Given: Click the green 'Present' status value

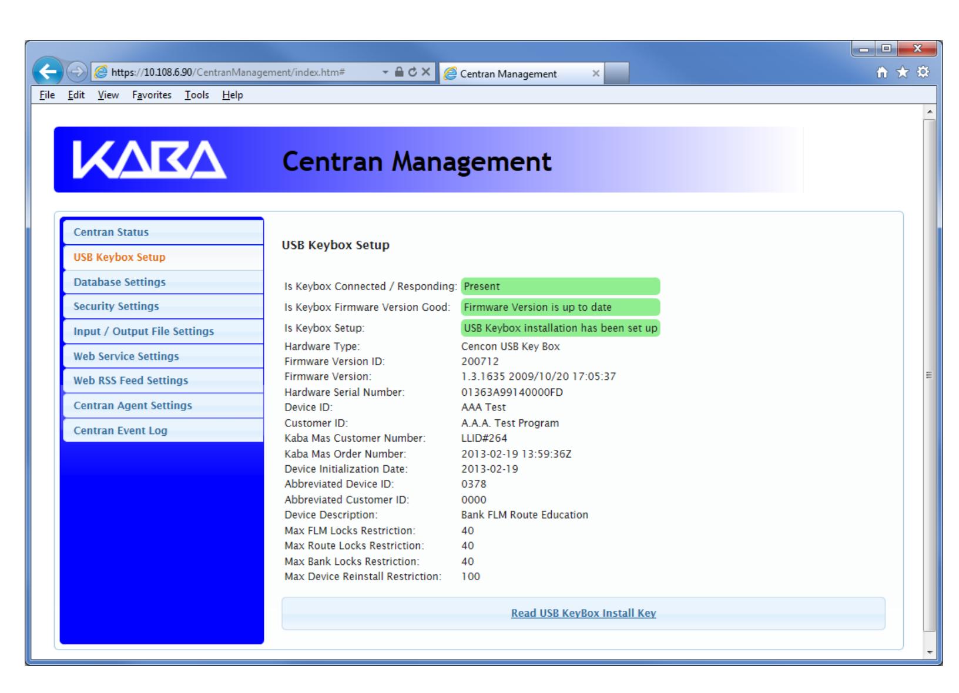Looking at the screenshot, I should point(561,287).
